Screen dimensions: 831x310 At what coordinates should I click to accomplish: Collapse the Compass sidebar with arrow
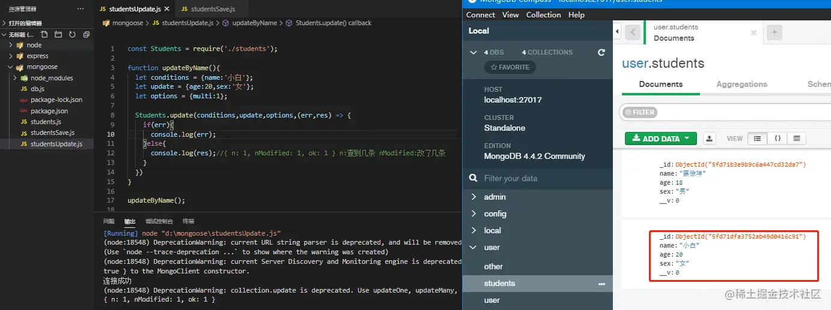coord(617,31)
